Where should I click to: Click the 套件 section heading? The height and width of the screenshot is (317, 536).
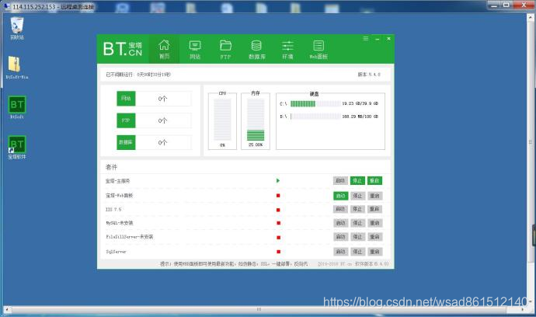point(111,167)
